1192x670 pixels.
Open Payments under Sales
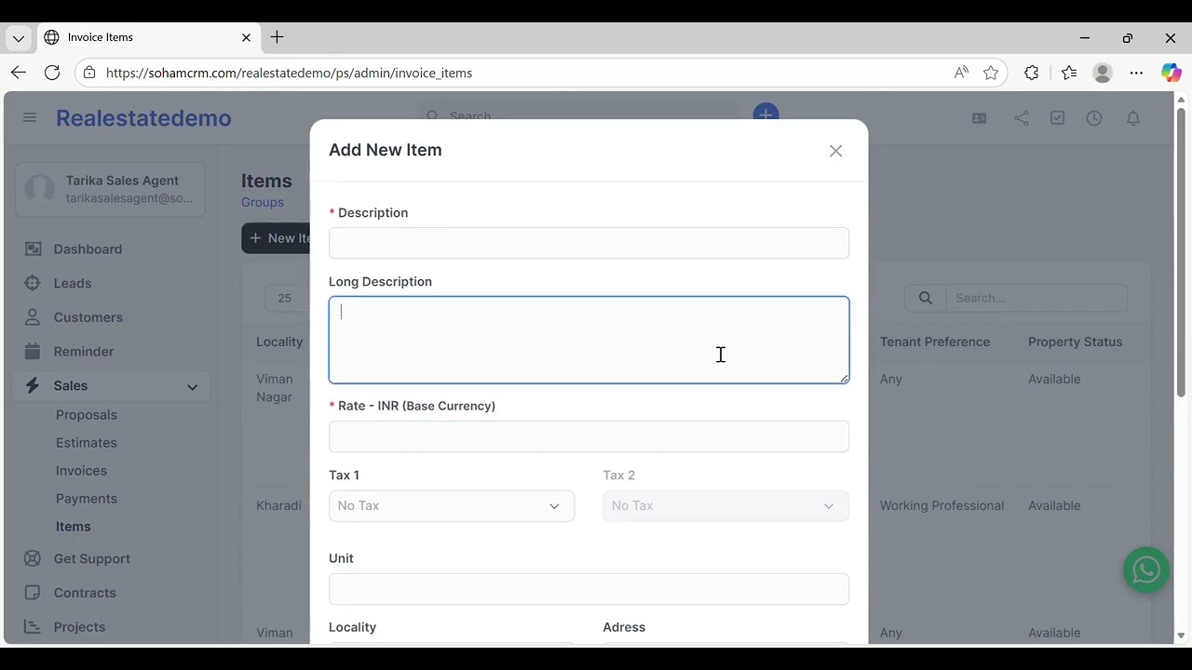(87, 499)
